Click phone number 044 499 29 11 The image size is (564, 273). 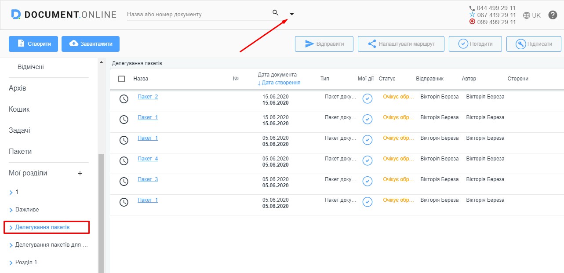click(x=496, y=8)
